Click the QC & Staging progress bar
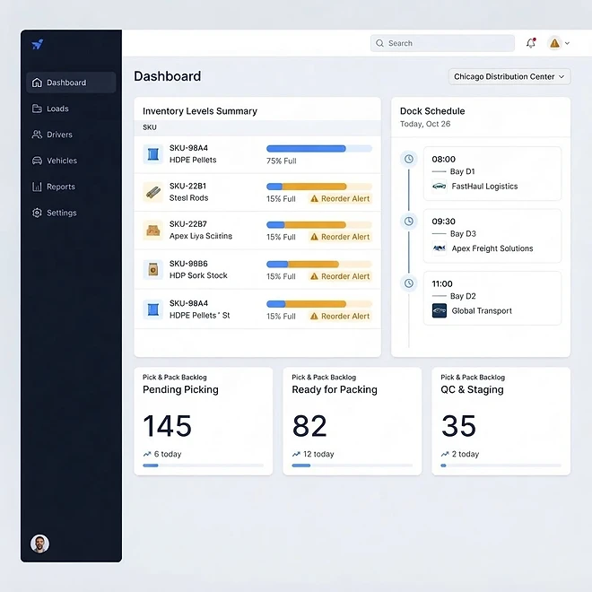The height and width of the screenshot is (592, 592). (x=501, y=466)
